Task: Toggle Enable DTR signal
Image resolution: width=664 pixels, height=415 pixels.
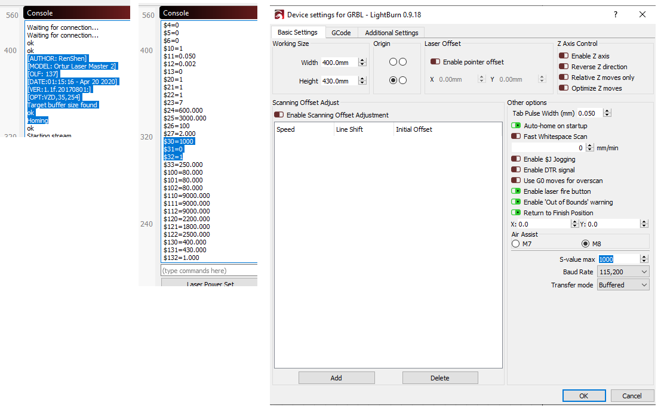Action: (x=516, y=170)
